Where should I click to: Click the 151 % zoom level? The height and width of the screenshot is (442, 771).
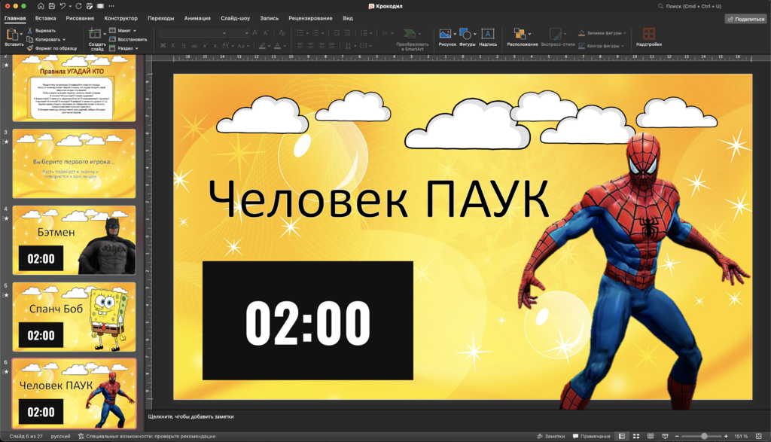(x=741, y=436)
